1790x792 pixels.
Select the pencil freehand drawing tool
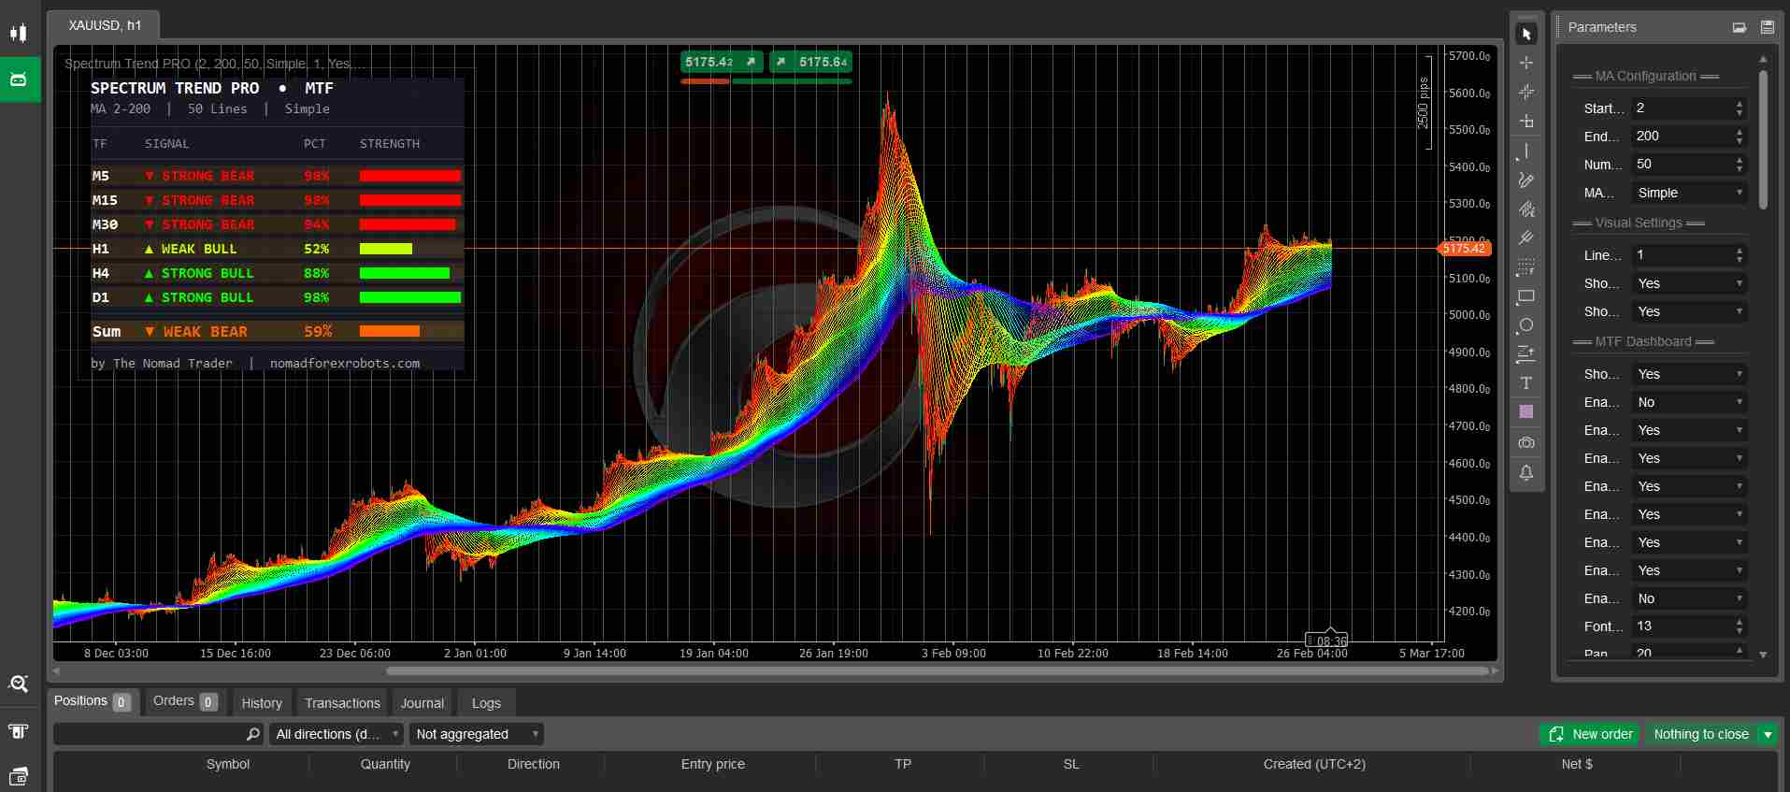[x=1525, y=180]
